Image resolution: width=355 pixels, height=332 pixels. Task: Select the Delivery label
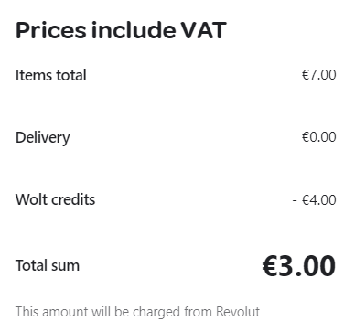click(43, 138)
